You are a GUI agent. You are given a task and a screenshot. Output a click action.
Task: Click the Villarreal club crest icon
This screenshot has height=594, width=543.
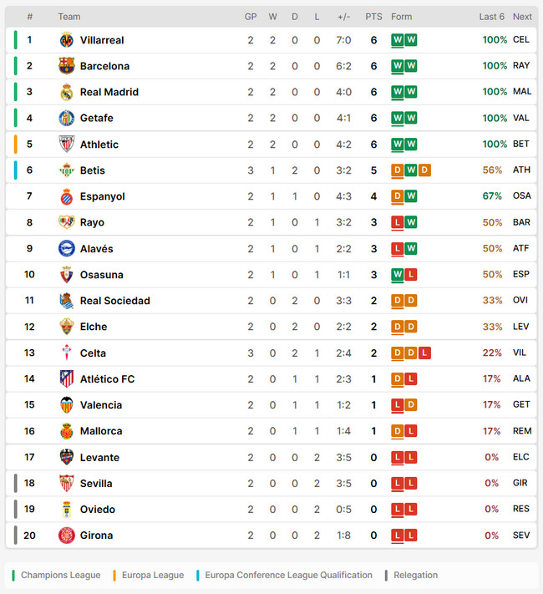(67, 40)
